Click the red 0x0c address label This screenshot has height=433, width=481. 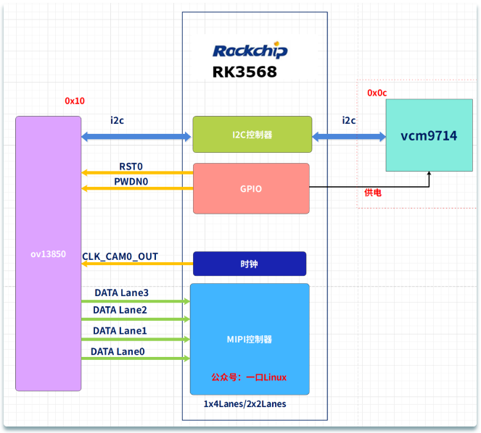377,93
